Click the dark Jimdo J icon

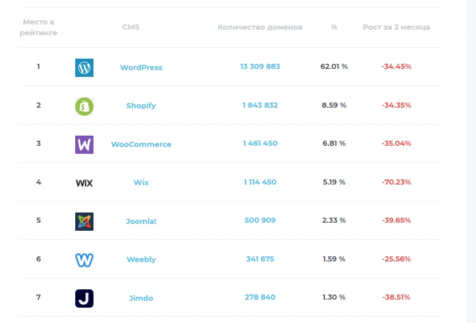[84, 299]
